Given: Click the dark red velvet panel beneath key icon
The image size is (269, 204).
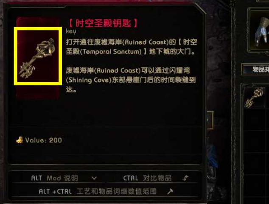Looking at the screenshot, I should [x=38, y=92].
